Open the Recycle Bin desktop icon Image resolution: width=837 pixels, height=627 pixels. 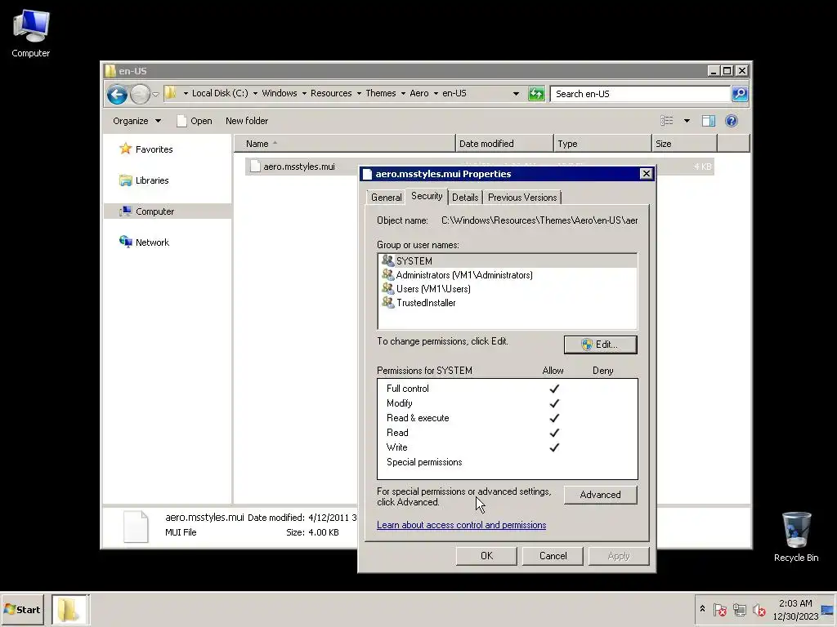pos(796,536)
